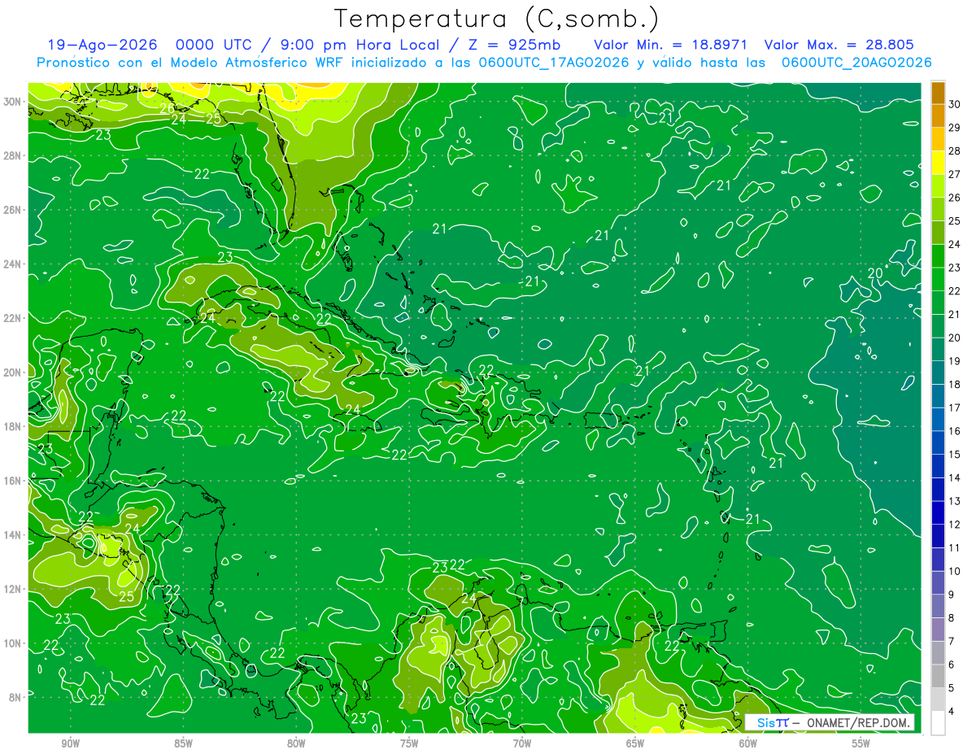This screenshot has height=754, width=976.
Task: Click the legend scale value "19"
Action: click(954, 361)
